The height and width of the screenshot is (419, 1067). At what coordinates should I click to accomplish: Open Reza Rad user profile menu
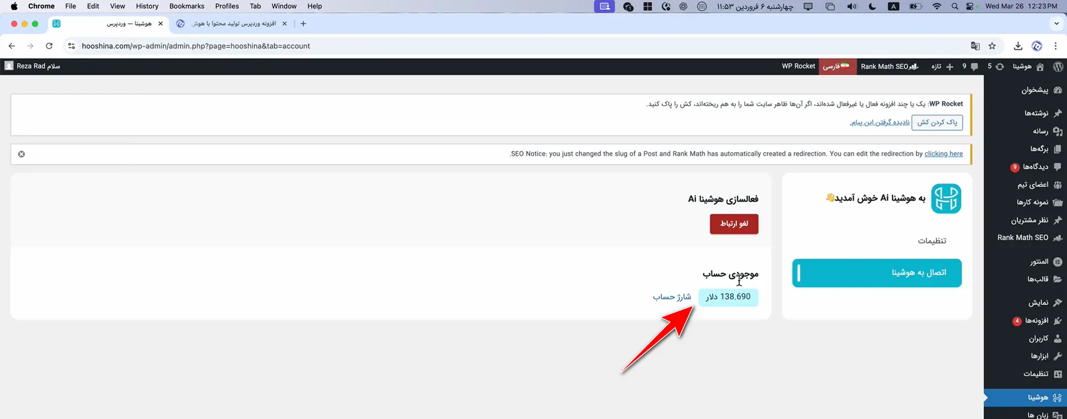click(x=32, y=66)
